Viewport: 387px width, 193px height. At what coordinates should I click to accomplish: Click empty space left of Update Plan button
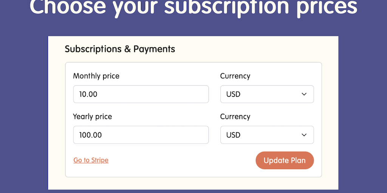(x=181, y=161)
